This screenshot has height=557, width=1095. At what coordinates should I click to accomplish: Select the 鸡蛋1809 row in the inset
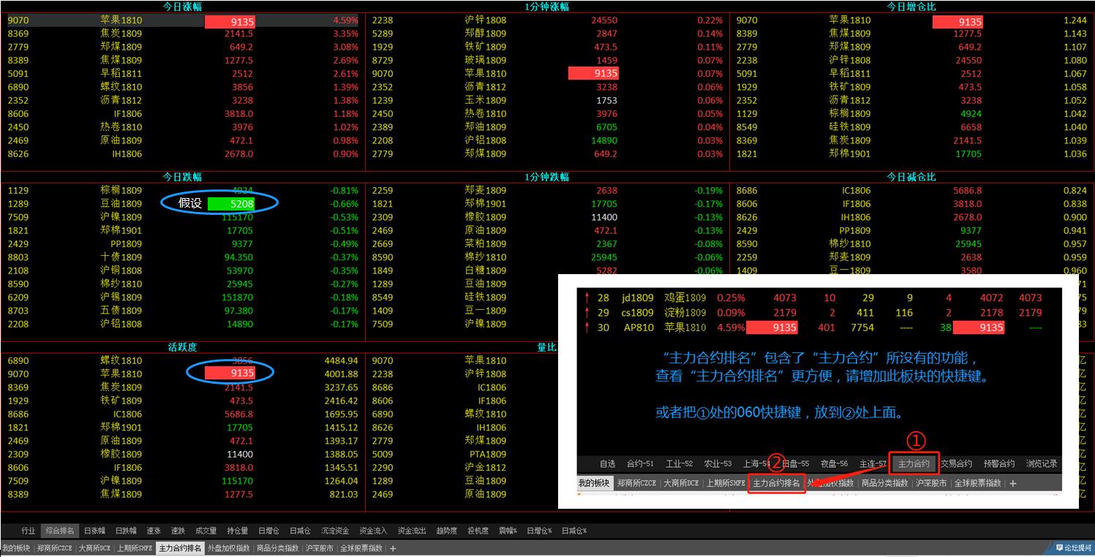pos(685,298)
